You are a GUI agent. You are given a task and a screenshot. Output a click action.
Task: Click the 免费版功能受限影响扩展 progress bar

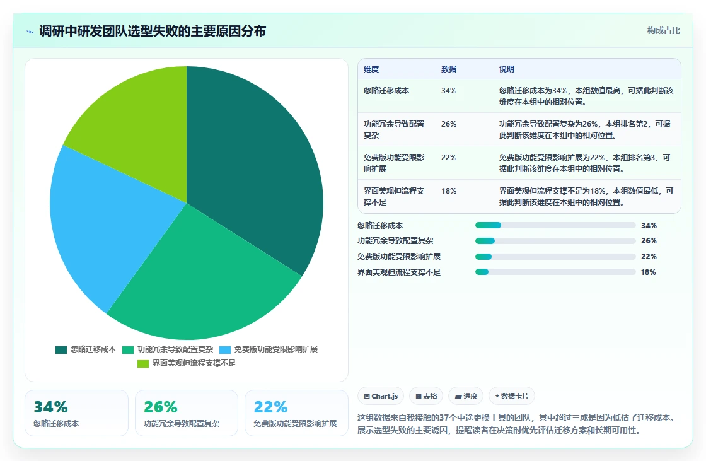555,257
